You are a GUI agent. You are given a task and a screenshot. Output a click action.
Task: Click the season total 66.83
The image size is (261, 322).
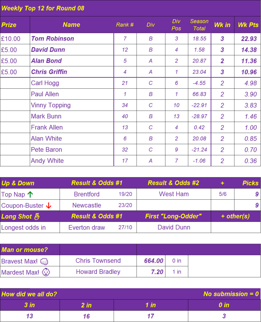point(199,94)
